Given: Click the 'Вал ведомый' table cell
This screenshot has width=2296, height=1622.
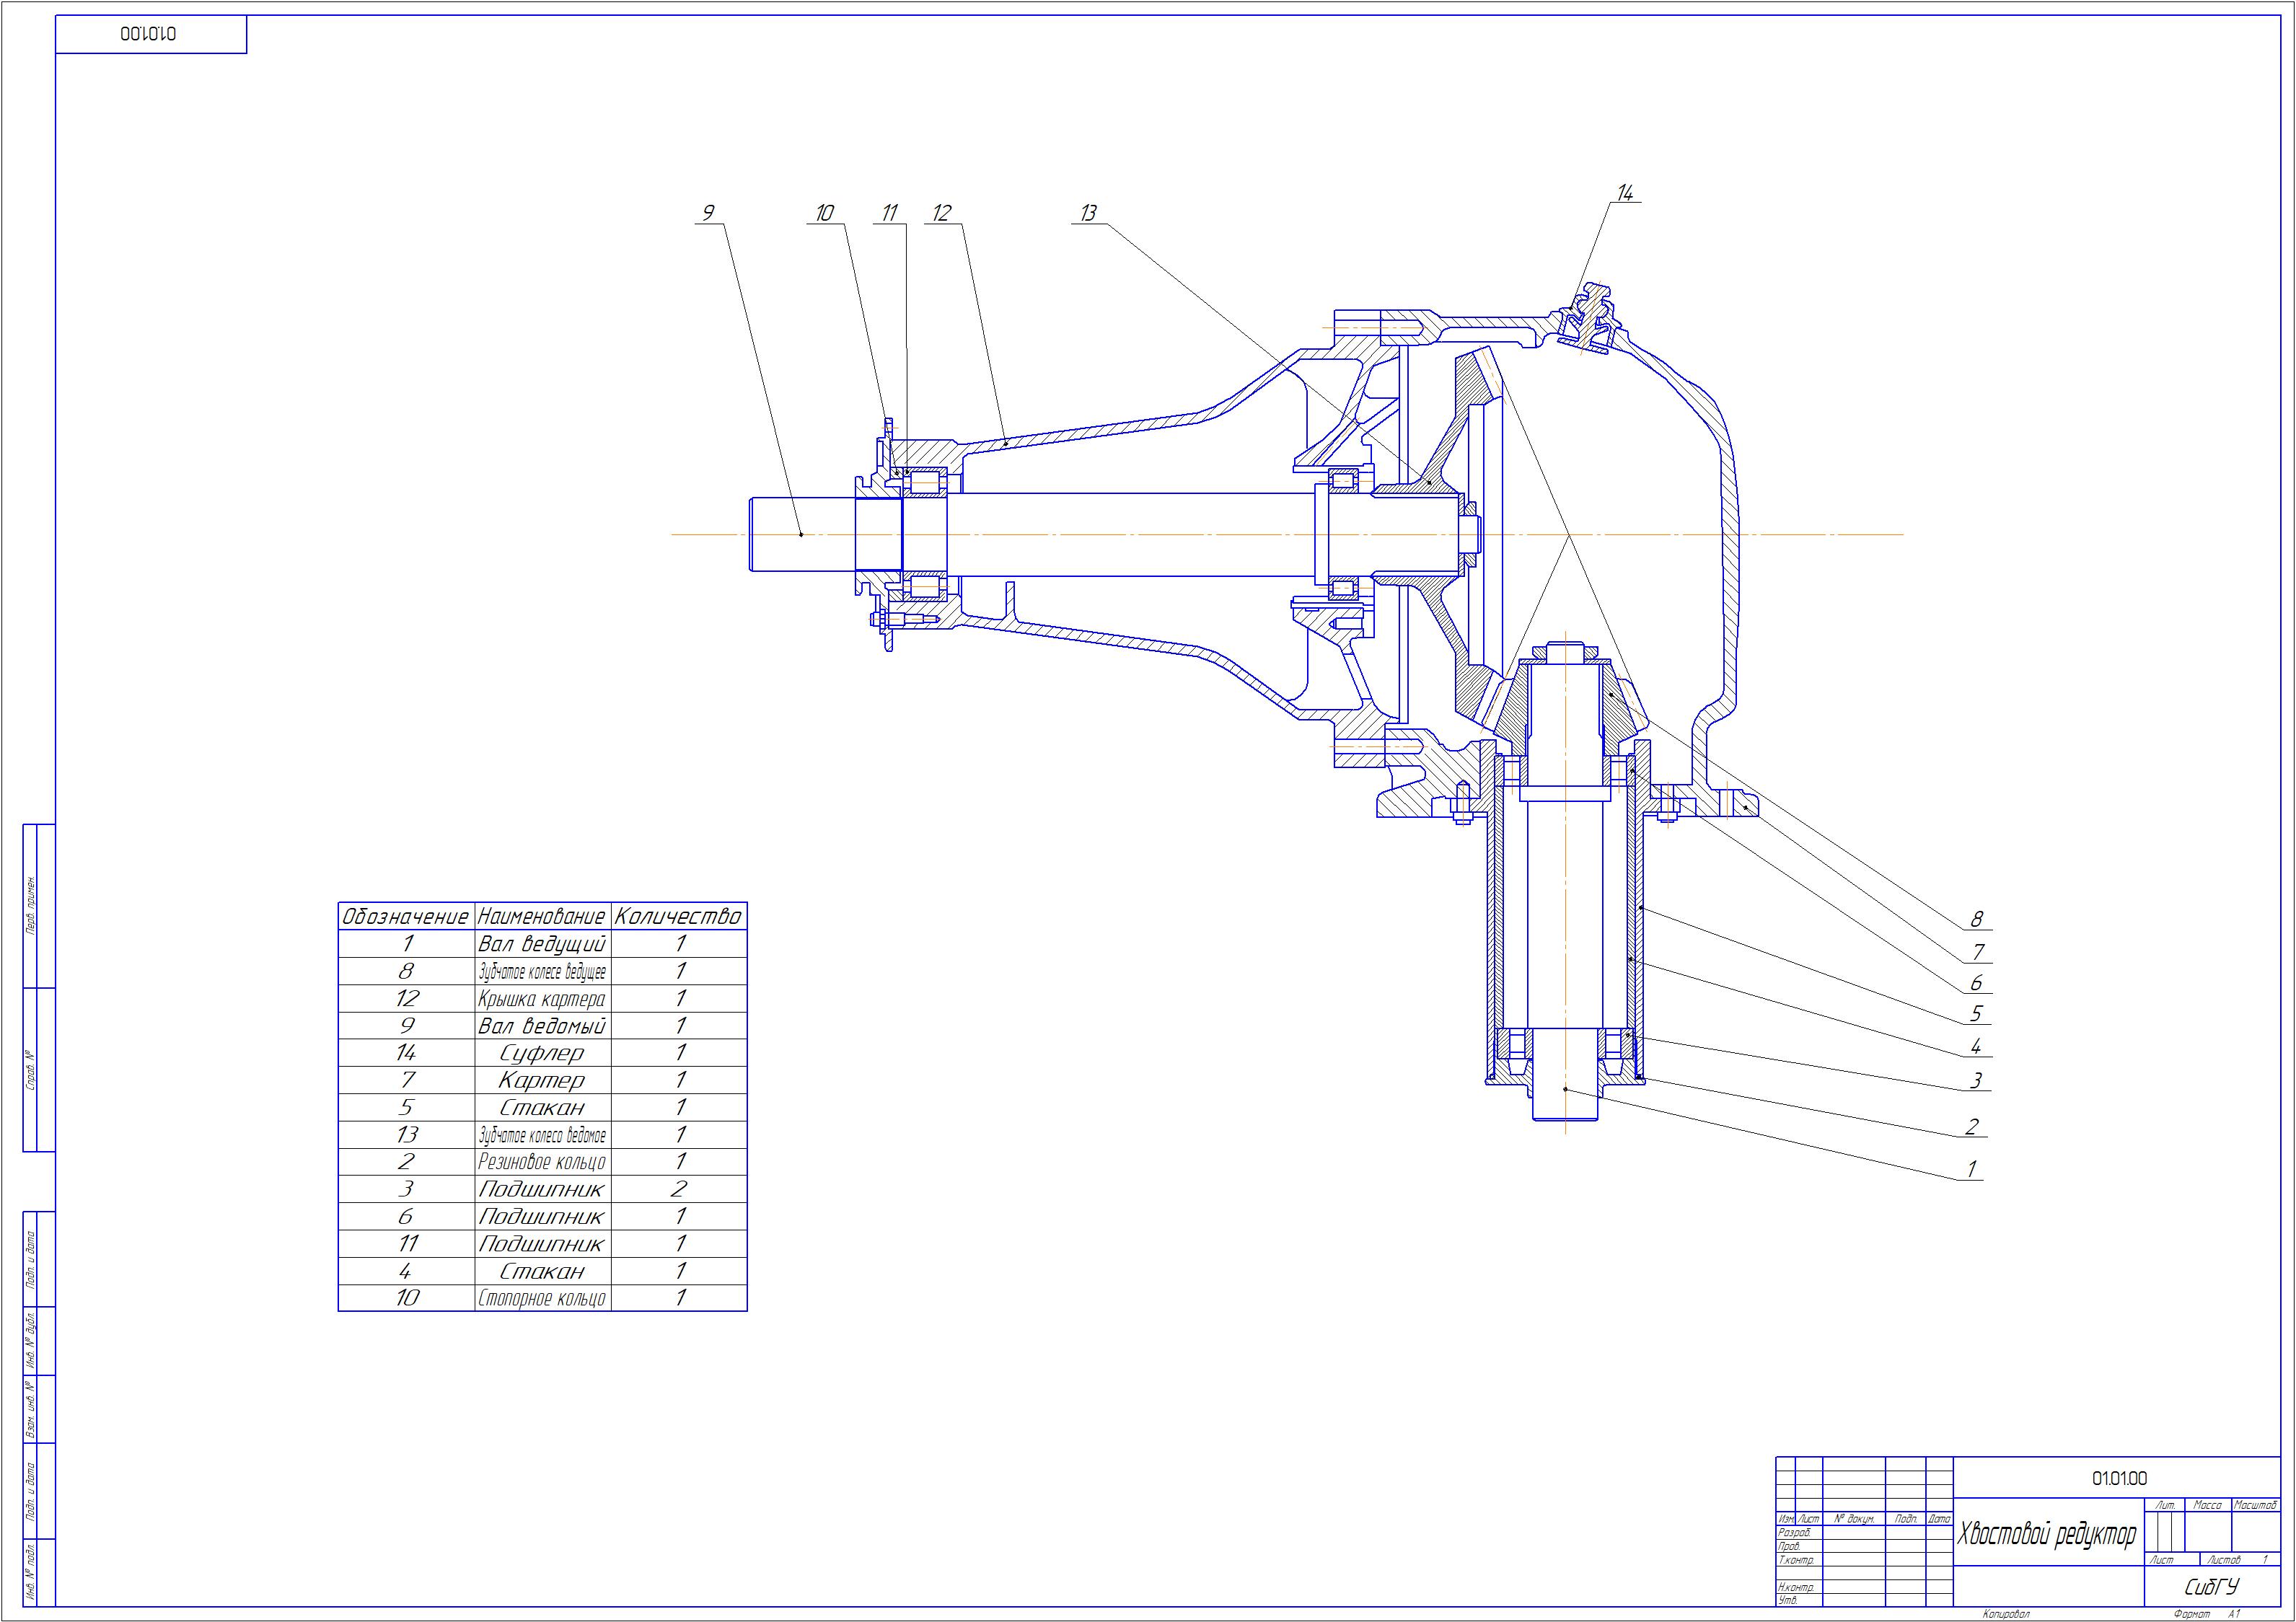Looking at the screenshot, I should (x=542, y=1026).
